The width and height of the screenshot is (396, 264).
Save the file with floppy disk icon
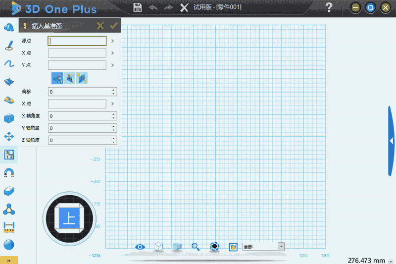tap(138, 7)
